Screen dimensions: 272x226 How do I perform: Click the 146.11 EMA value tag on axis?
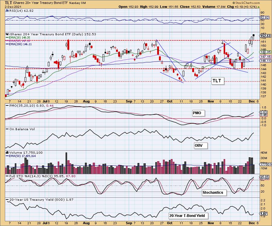pos(265,61)
